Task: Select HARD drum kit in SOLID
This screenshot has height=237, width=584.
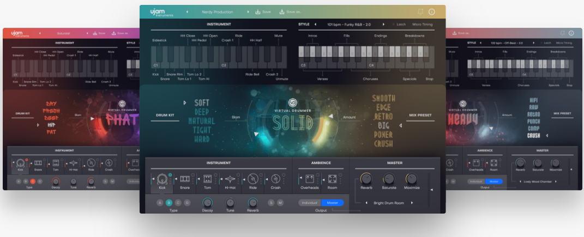Action: tap(202, 139)
